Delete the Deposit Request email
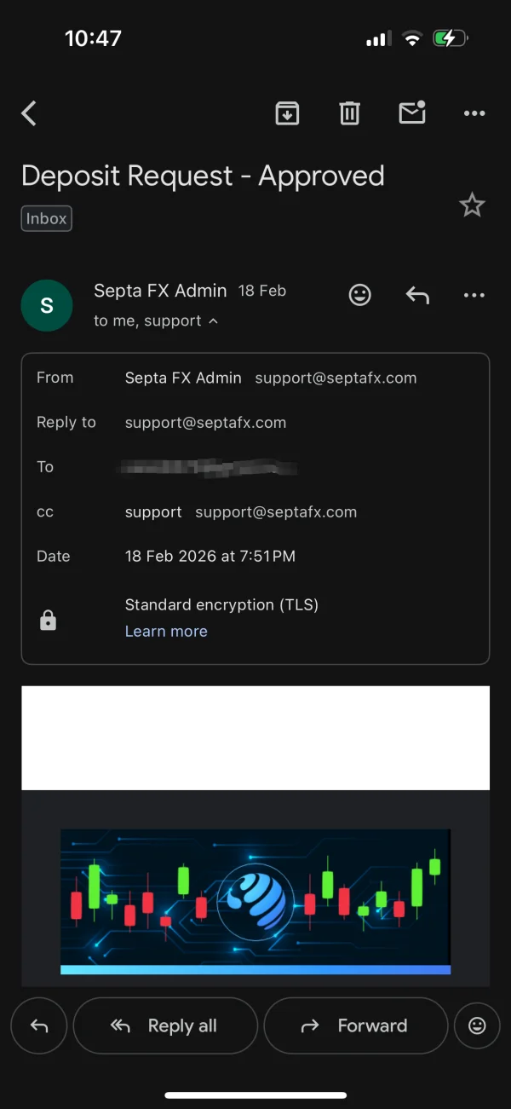 pyautogui.click(x=349, y=113)
